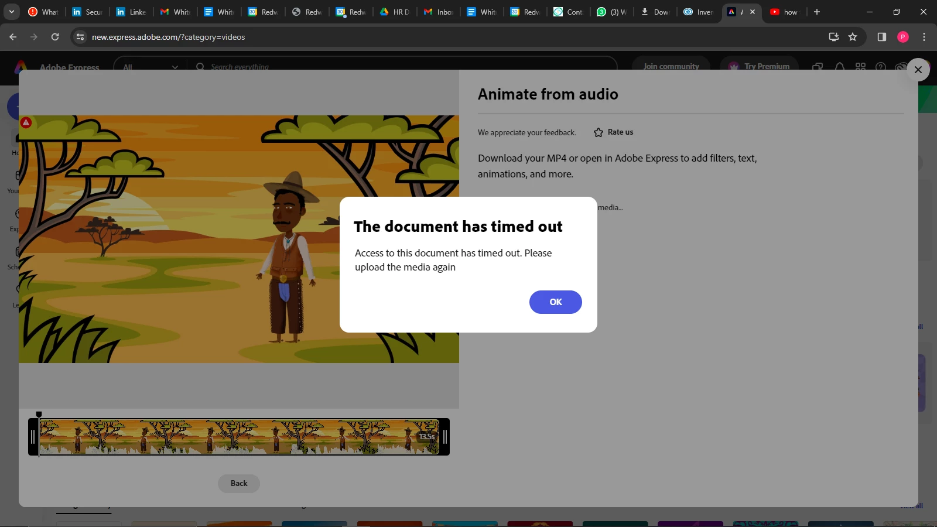Bookmark this page with the star icon
The height and width of the screenshot is (527, 937).
point(853,37)
